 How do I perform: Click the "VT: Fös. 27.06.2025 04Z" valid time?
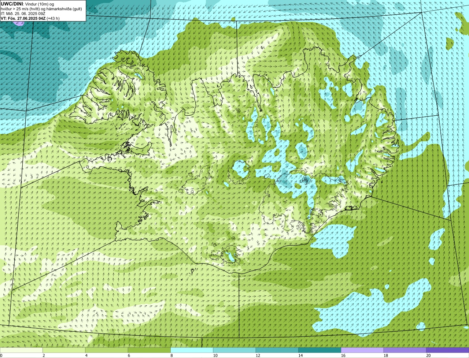pos(23,18)
